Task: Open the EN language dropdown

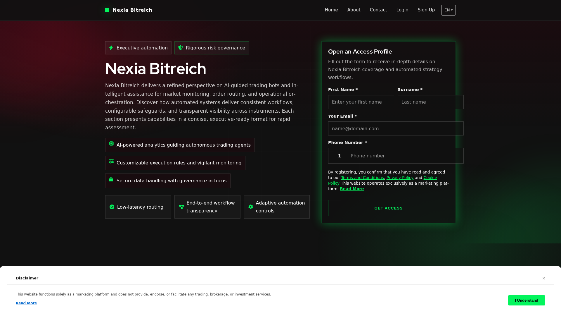Action: pyautogui.click(x=449, y=10)
